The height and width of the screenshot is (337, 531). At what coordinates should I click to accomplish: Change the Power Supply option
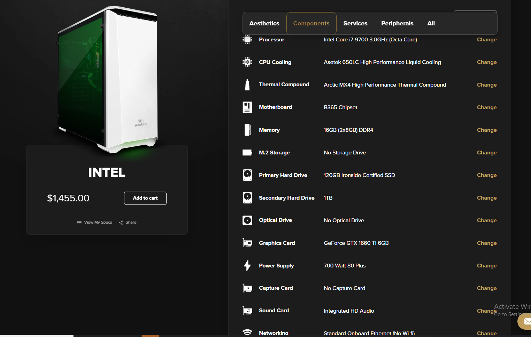[487, 266]
